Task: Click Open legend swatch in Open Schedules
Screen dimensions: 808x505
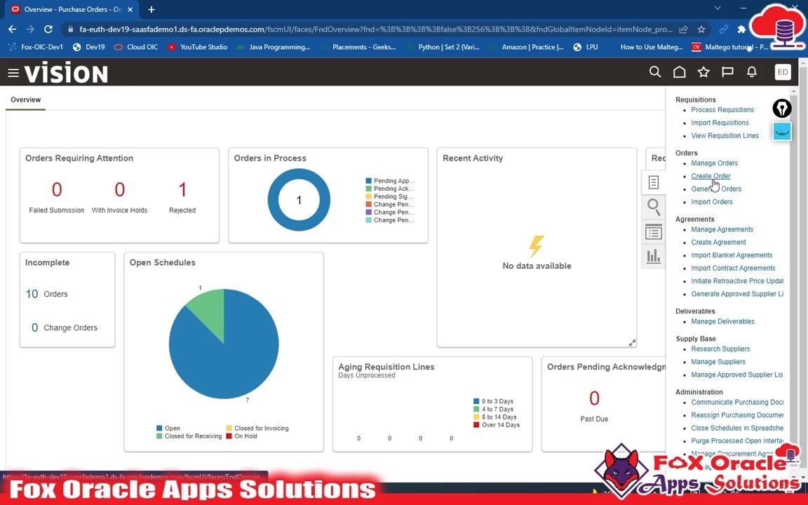Action: coord(159,429)
